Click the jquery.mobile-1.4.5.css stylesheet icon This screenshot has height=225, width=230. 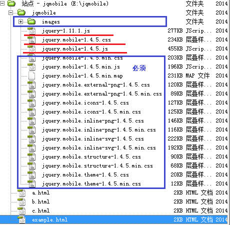click(x=31, y=39)
